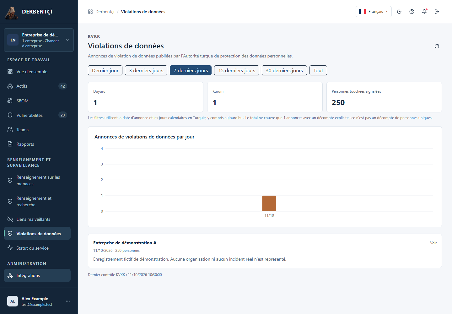Click the Vulnérabilités shield icon
Viewport: 452px width, 314px height.
click(x=10, y=115)
